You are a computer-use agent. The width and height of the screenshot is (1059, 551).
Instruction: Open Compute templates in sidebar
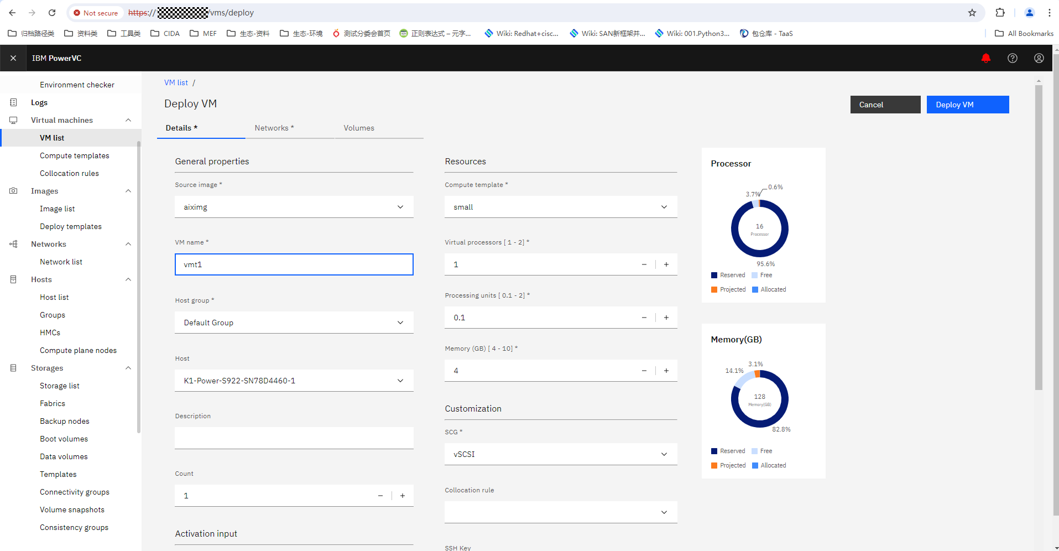[75, 155]
